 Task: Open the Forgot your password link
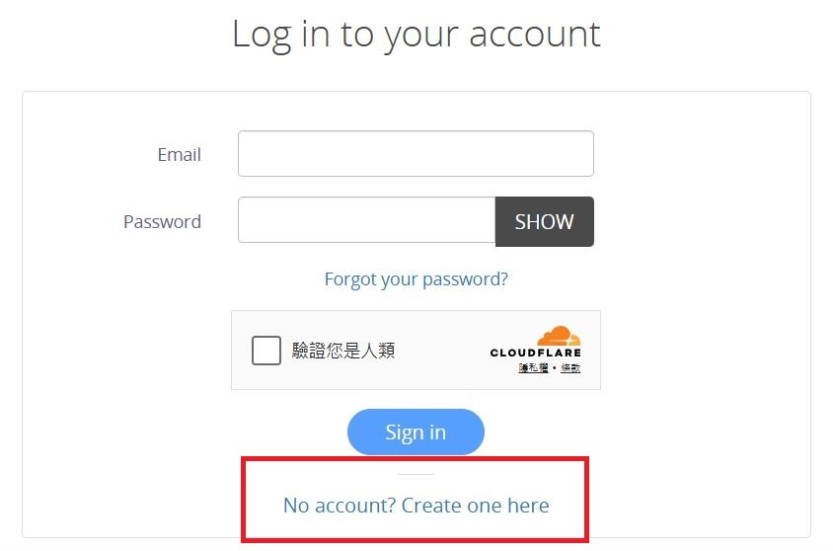(416, 278)
